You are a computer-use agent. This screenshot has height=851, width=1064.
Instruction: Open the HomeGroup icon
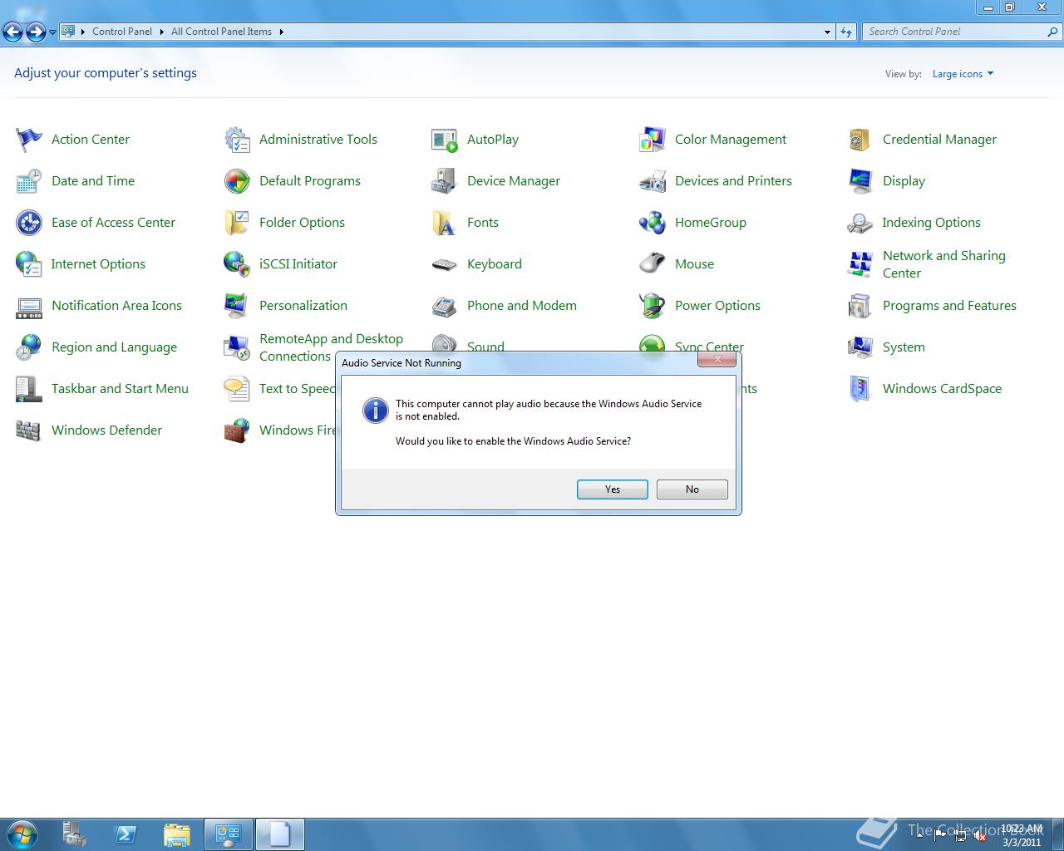pos(653,223)
